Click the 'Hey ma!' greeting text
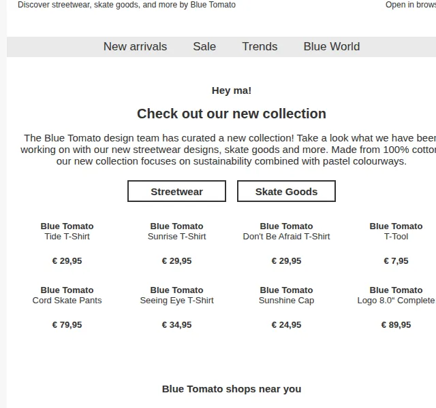The image size is (436, 408). (x=232, y=90)
